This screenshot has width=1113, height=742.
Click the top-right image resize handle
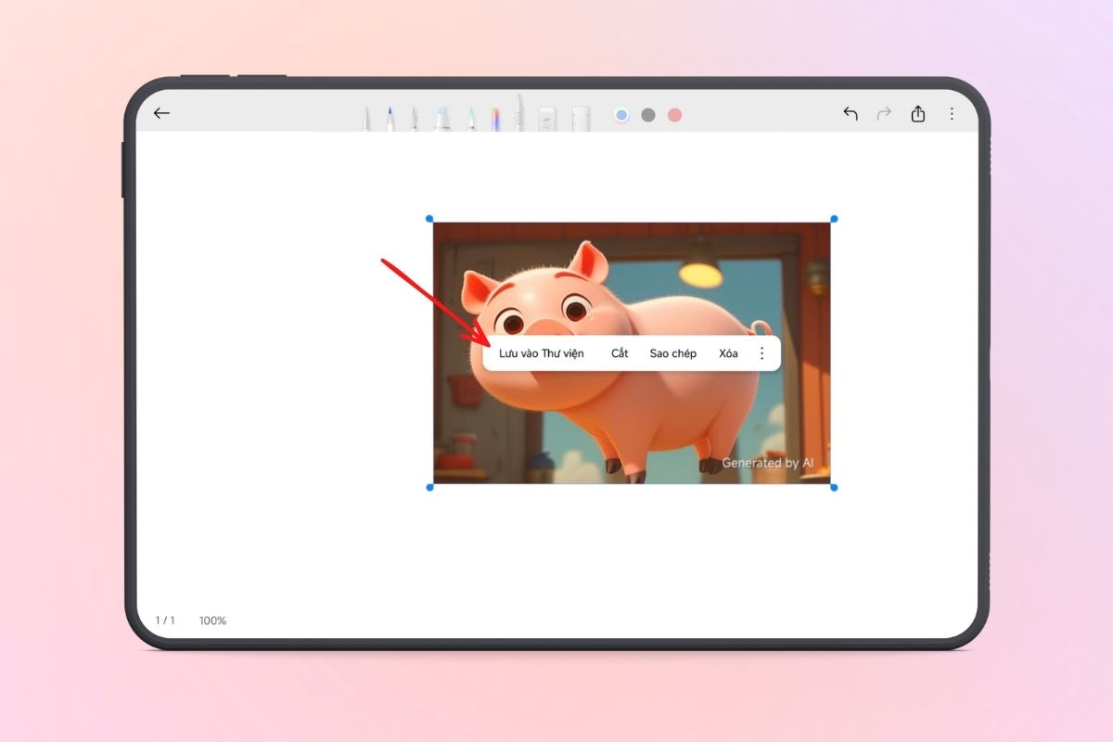pos(834,219)
